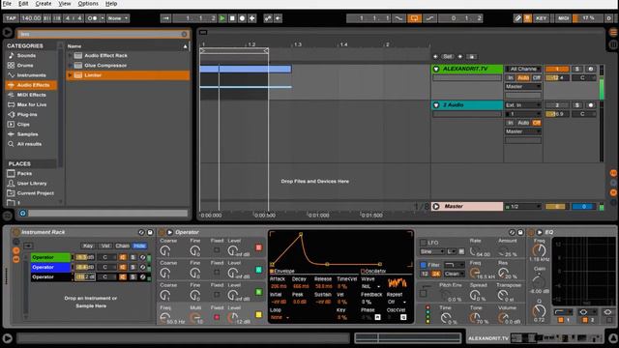619x348 pixels.
Task: Show Vel zone editor in Instrument Rack
Action: [x=105, y=246]
